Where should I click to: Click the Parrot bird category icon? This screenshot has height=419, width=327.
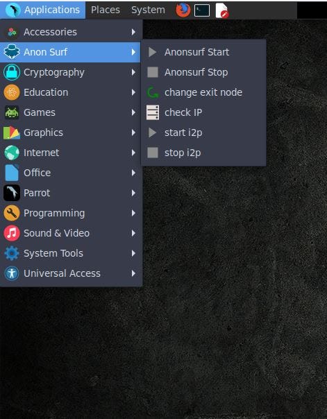click(x=12, y=193)
